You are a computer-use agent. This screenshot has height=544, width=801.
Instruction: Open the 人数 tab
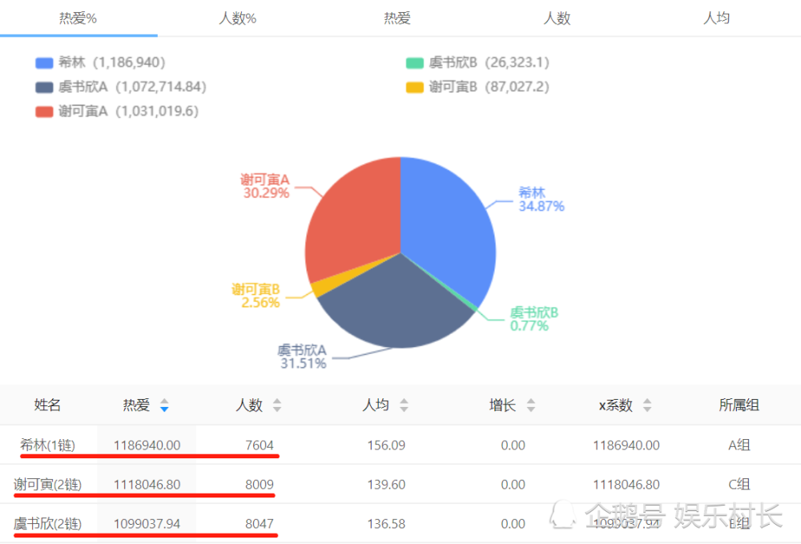(x=557, y=18)
